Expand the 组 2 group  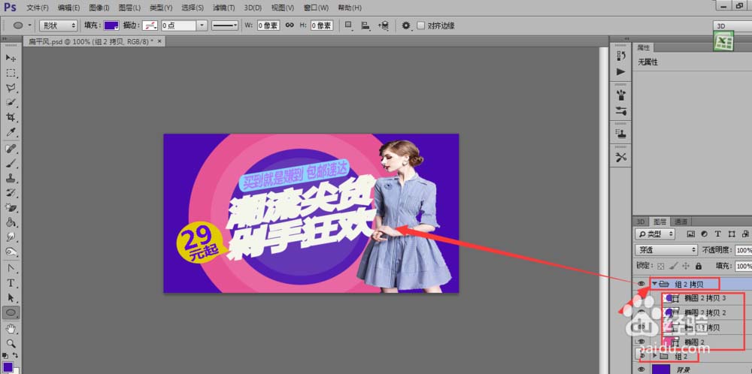coord(655,356)
